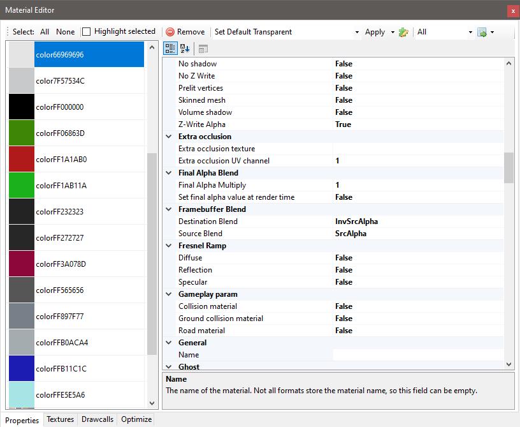This screenshot has height=427, width=520.
Task: Switch to the Drawcalls tab
Action: 97,419
